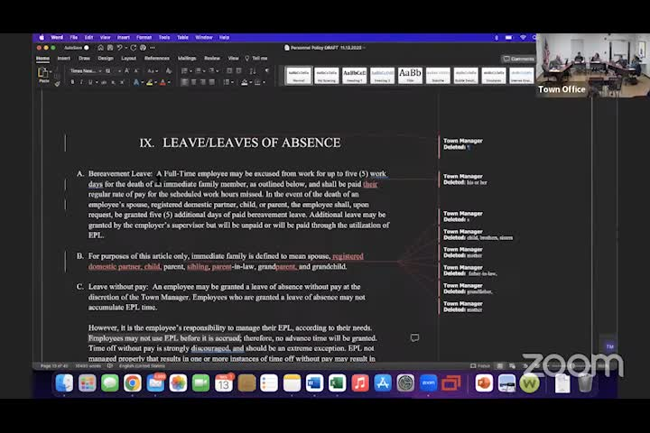Click the Paste clipboard icon
Screen dimensions: 650x433
click(x=43, y=73)
